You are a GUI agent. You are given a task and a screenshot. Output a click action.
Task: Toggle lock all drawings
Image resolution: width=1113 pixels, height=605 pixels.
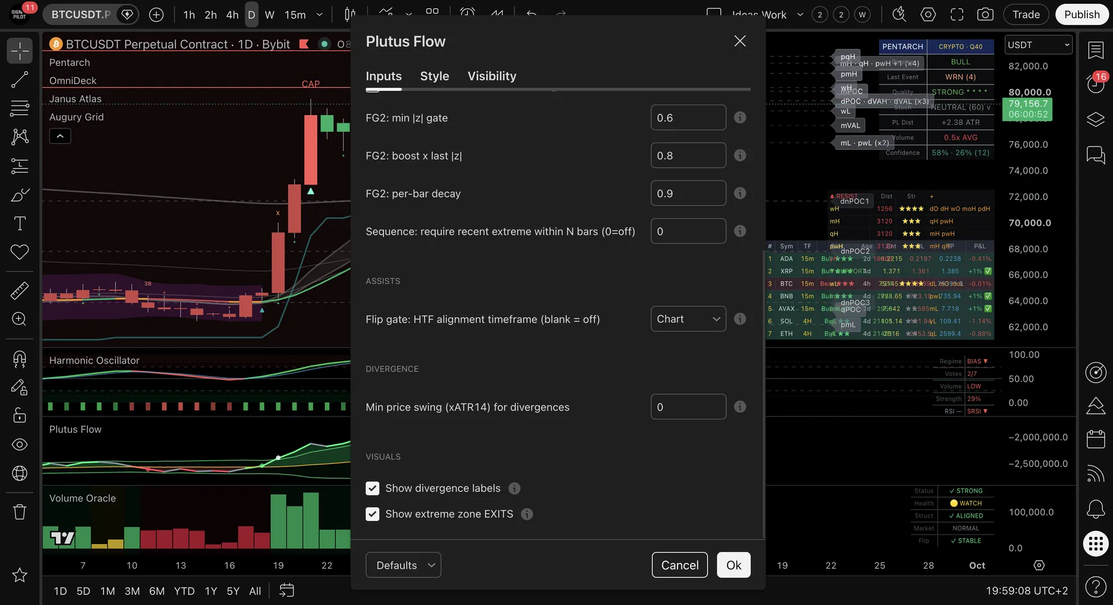click(x=19, y=416)
